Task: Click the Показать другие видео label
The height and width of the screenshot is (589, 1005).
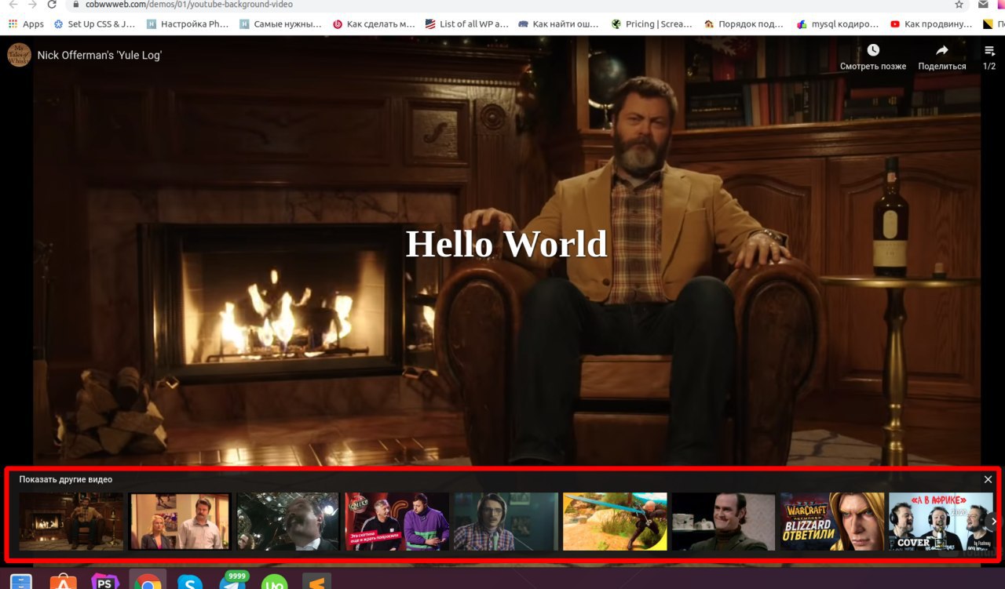Action: pos(66,479)
